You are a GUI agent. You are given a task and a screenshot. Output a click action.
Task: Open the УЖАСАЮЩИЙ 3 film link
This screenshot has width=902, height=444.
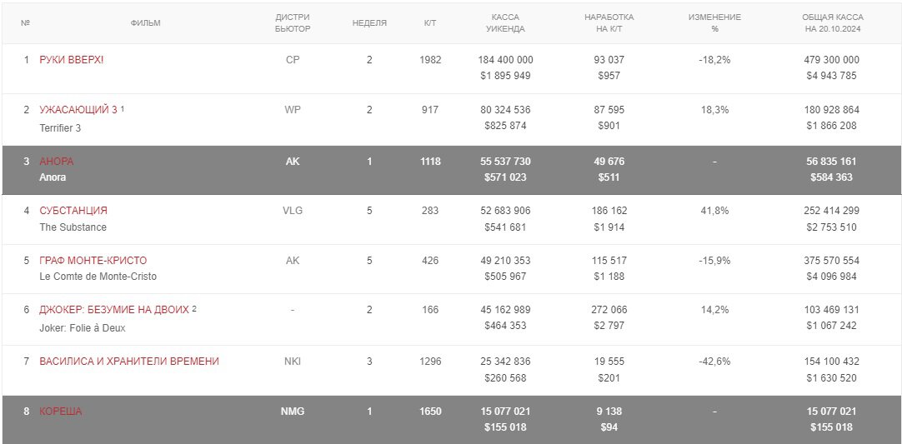coord(78,110)
